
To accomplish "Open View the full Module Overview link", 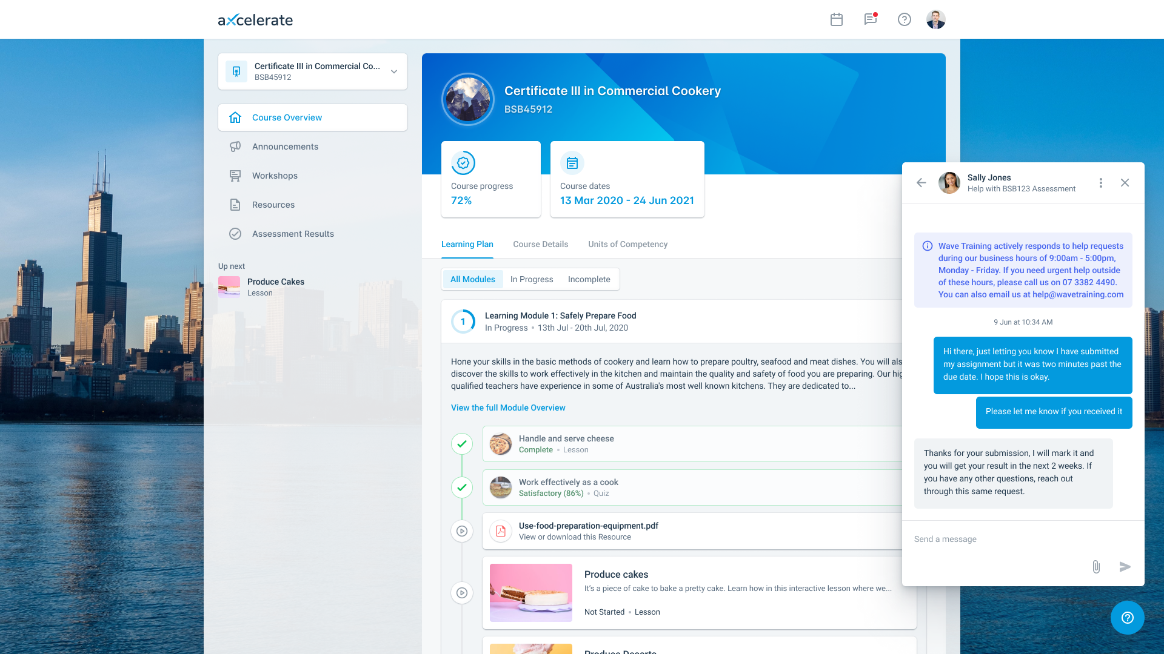I will (507, 408).
